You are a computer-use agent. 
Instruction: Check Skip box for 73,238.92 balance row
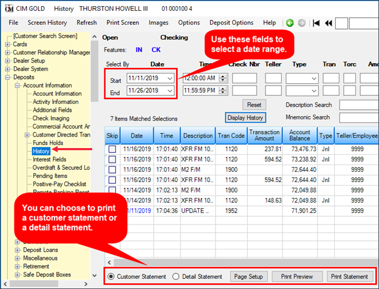(112, 160)
